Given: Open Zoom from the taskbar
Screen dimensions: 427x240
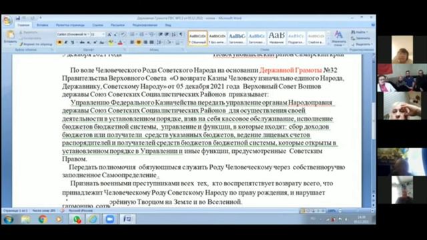Looking at the screenshot, I should click(110, 219).
